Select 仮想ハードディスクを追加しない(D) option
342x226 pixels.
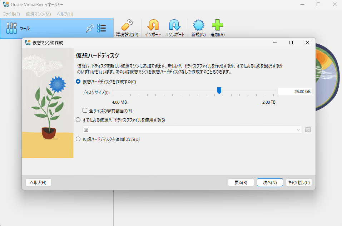pos(78,139)
